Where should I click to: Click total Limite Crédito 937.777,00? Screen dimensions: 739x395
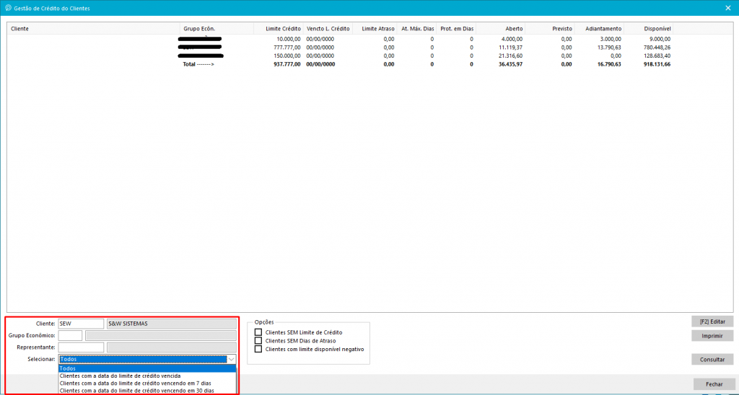click(x=287, y=64)
